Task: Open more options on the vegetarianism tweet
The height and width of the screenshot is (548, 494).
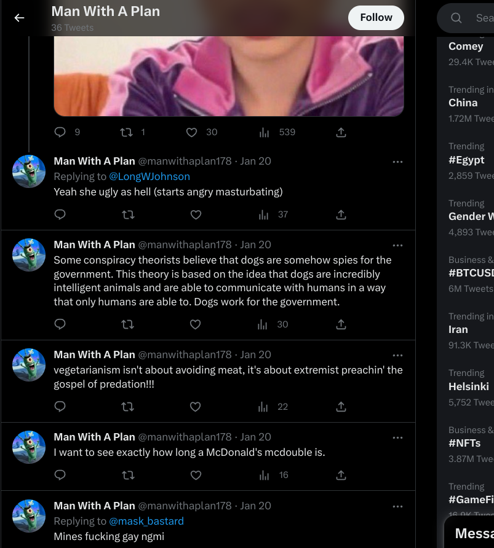Action: tap(397, 355)
